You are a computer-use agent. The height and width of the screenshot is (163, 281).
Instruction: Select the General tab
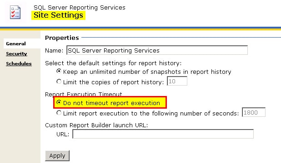click(x=16, y=43)
